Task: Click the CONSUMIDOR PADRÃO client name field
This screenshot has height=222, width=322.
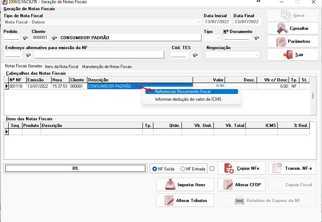Action: pos(130,38)
